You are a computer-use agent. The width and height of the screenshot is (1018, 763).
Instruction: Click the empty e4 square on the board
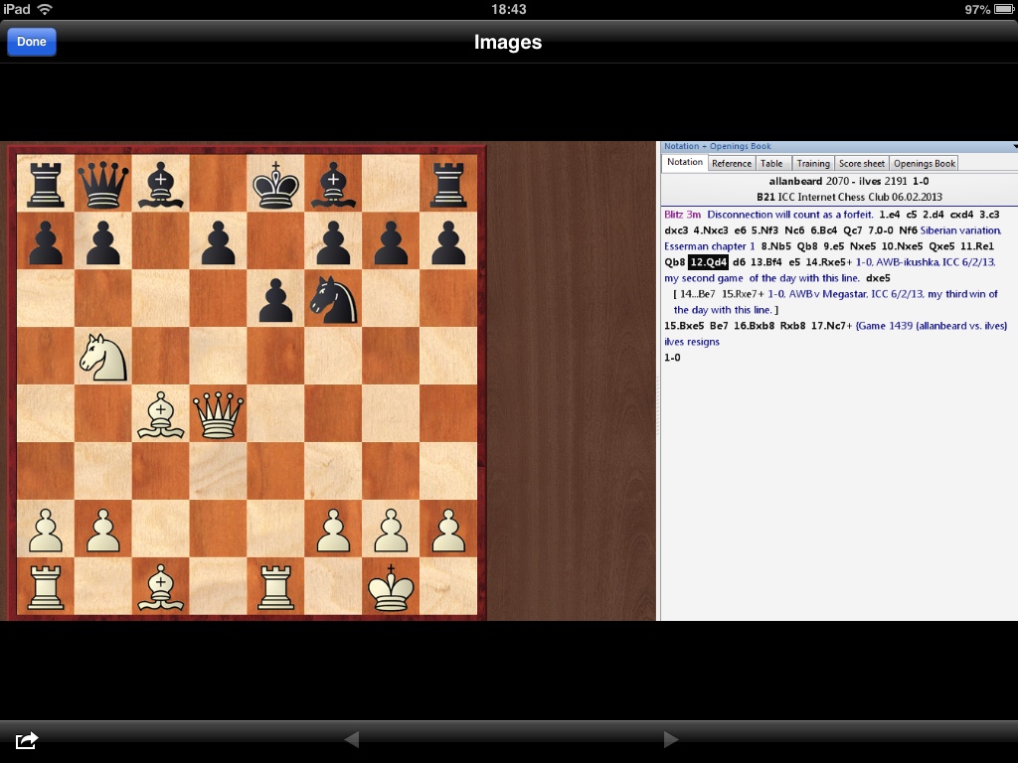pyautogui.click(x=276, y=413)
